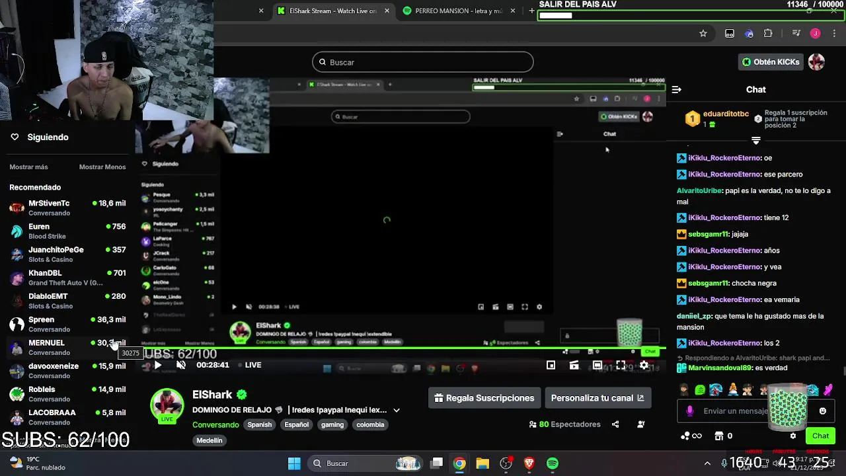The width and height of the screenshot is (846, 476).
Task: Unmute the stream volume
Action: pos(180,365)
